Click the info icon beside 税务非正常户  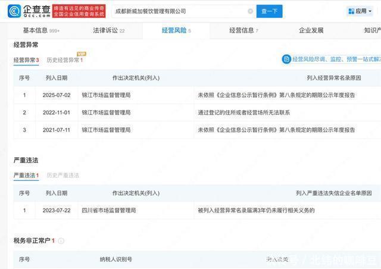pyautogui.click(x=61, y=240)
